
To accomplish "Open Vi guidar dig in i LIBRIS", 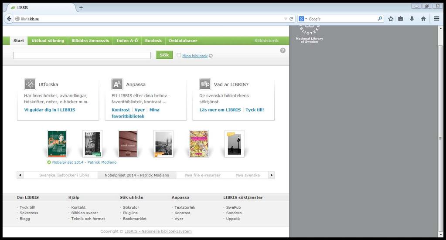I will (50, 110).
